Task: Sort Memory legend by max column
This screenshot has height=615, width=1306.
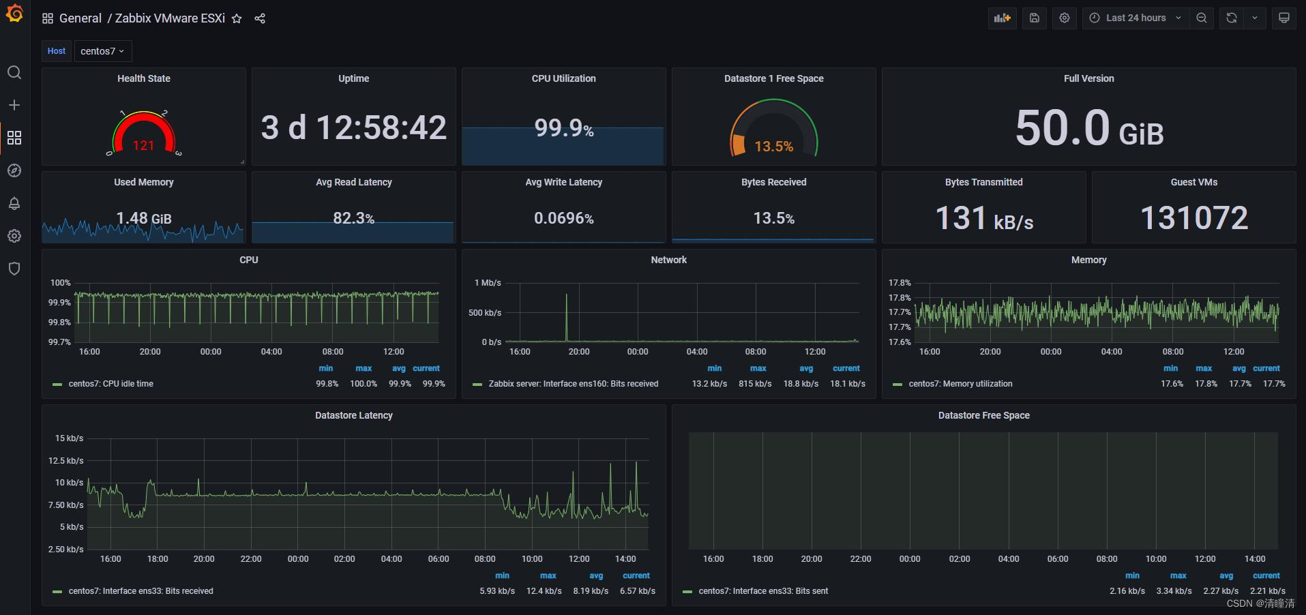Action: coord(1204,368)
